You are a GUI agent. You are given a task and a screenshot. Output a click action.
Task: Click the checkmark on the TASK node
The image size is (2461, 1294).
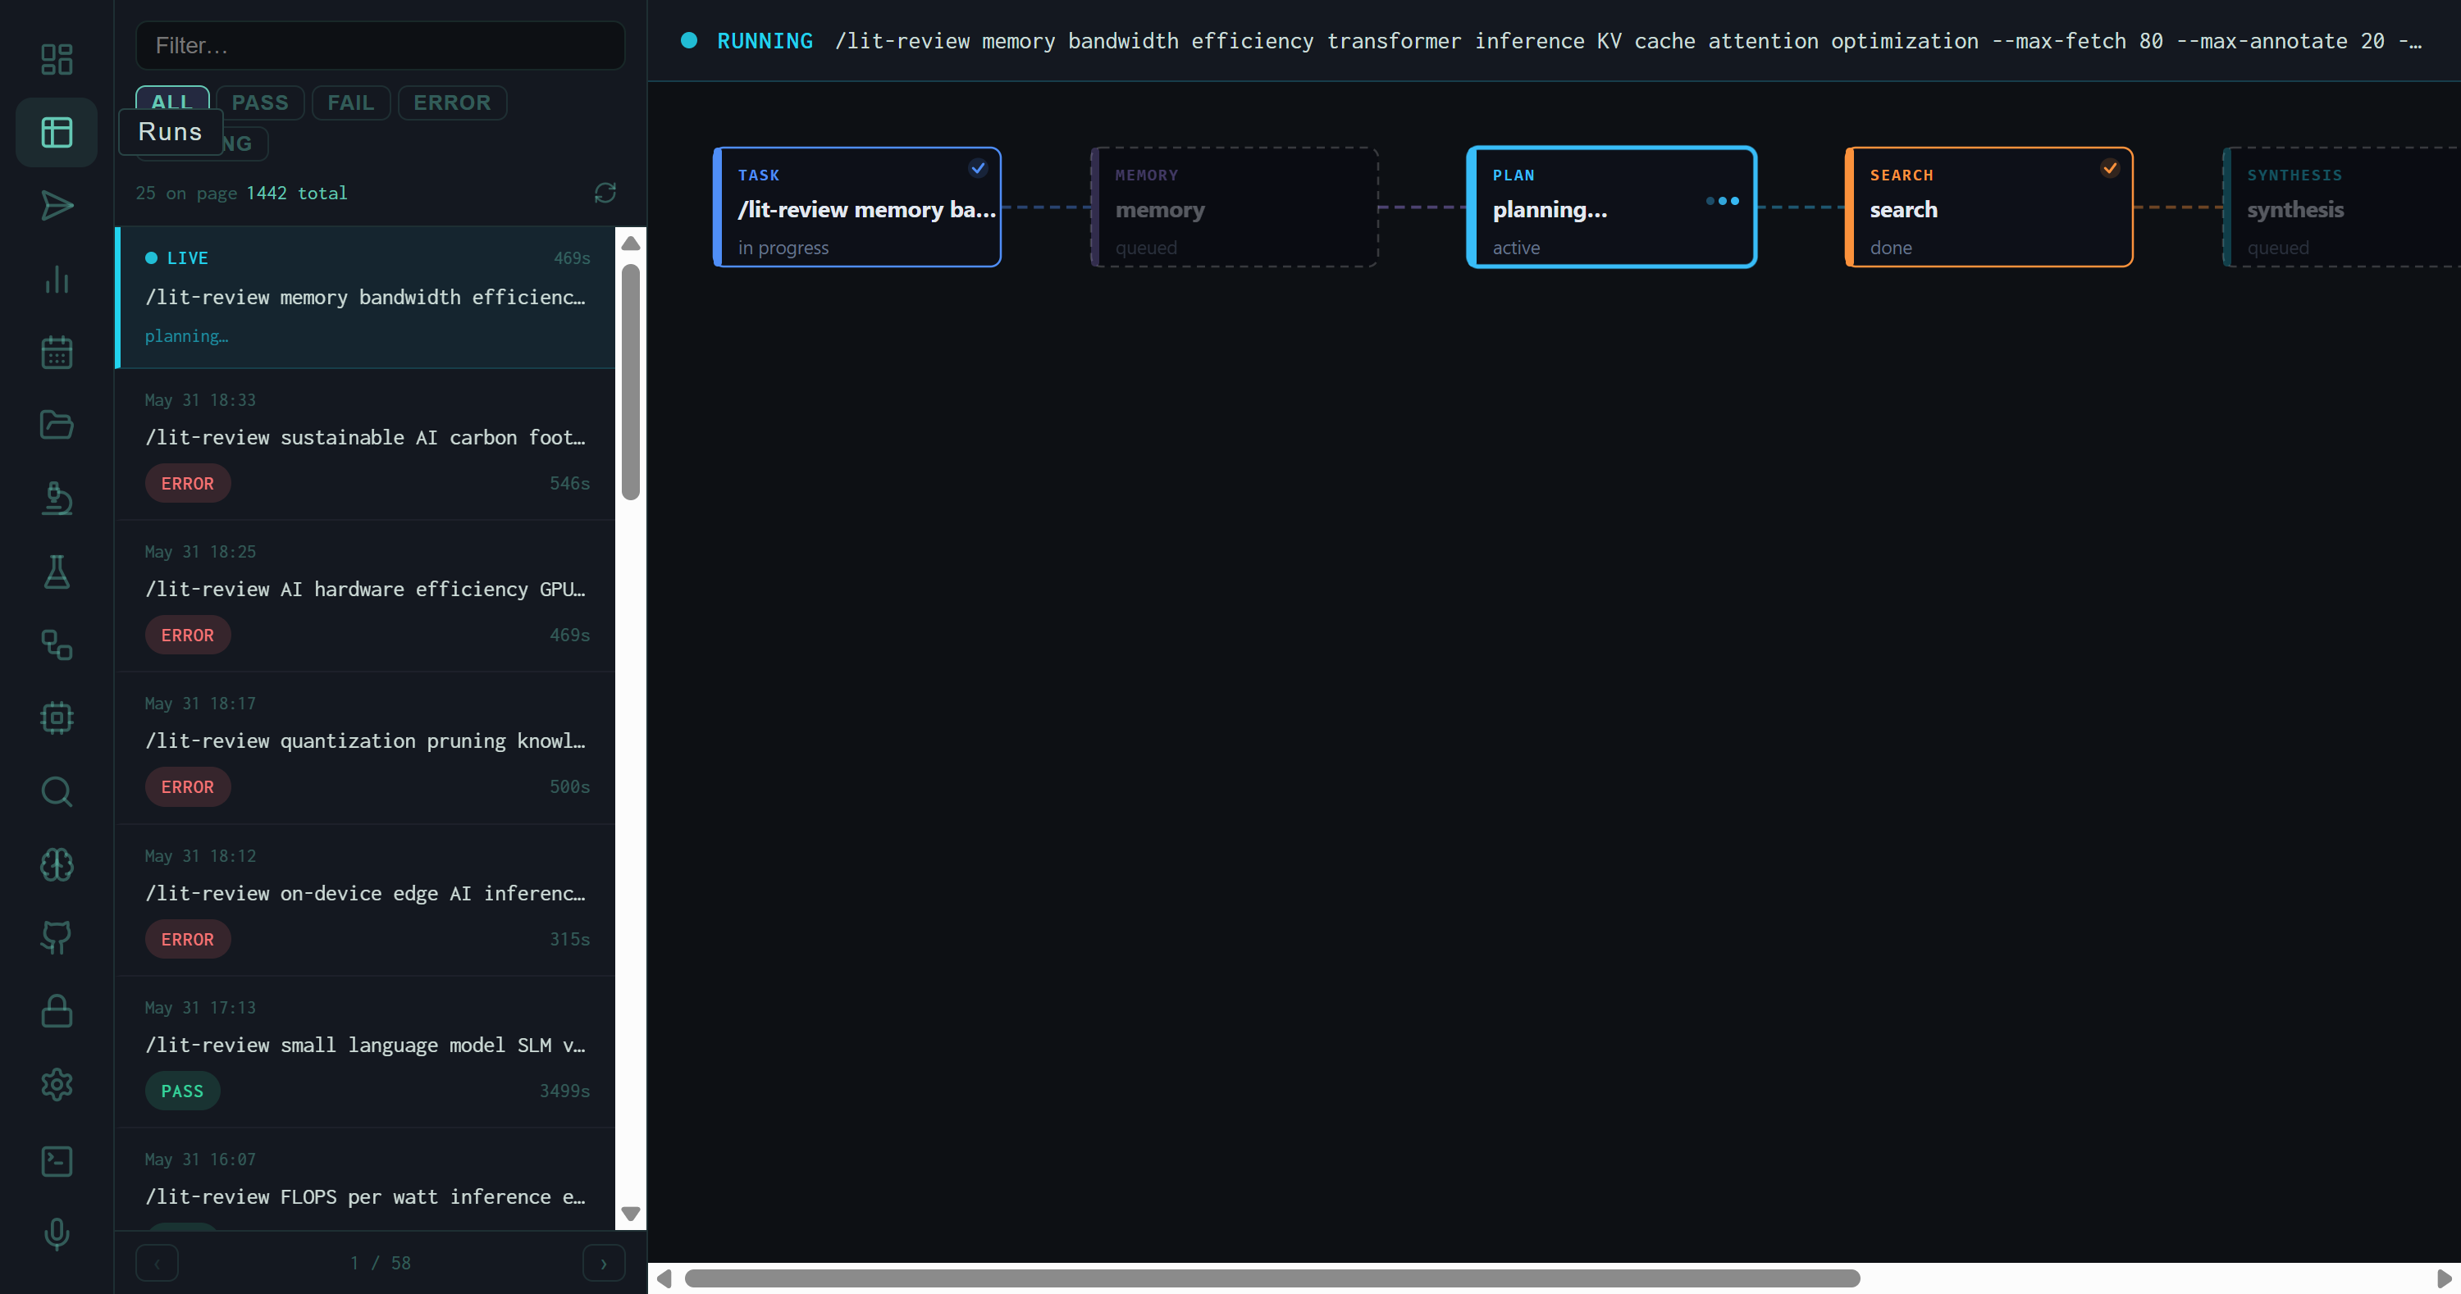pyautogui.click(x=977, y=168)
